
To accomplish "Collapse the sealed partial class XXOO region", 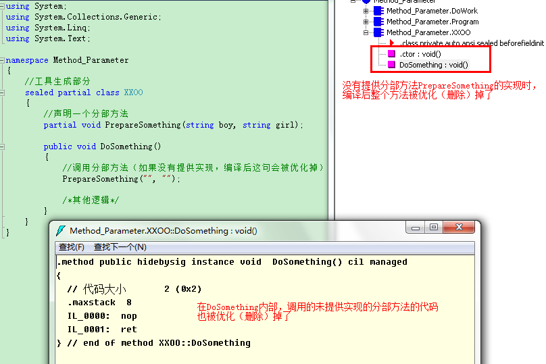I will [x=2, y=93].
